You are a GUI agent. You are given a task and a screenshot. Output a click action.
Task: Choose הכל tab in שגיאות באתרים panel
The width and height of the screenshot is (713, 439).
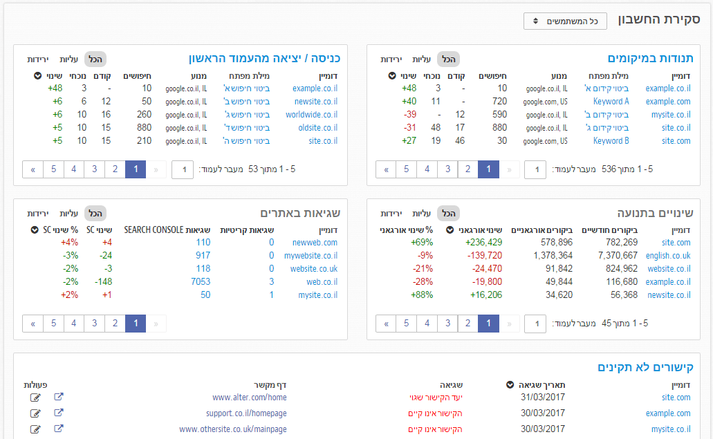(95, 214)
